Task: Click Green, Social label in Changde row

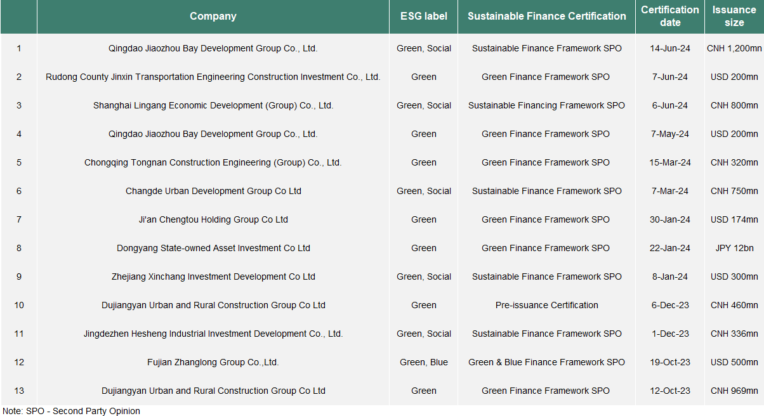Action: pyautogui.click(x=424, y=191)
